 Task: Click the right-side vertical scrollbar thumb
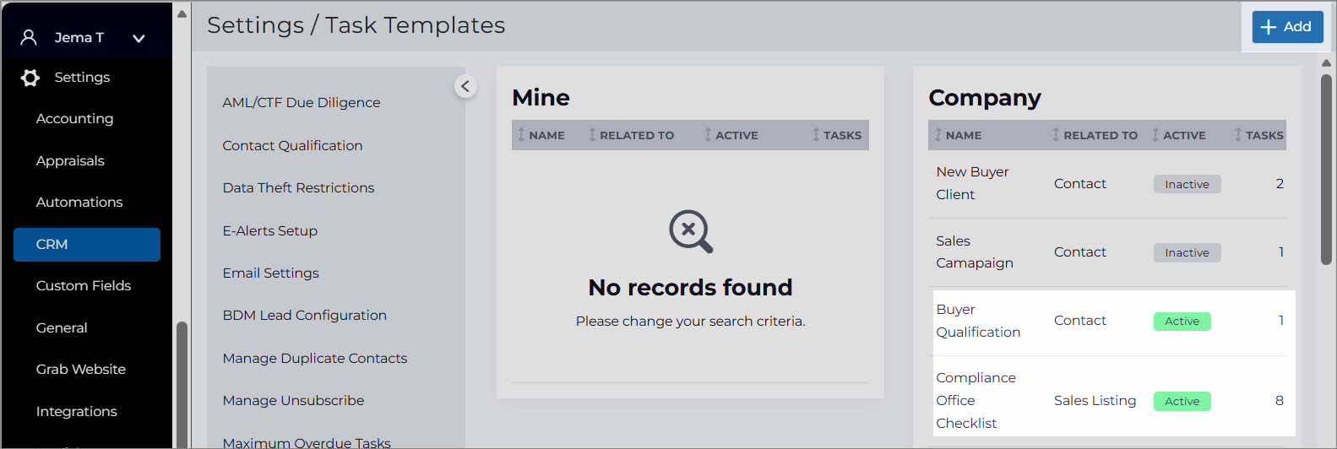[1326, 169]
